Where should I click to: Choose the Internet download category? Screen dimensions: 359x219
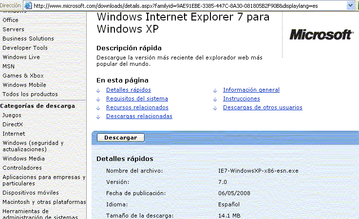pyautogui.click(x=14, y=134)
